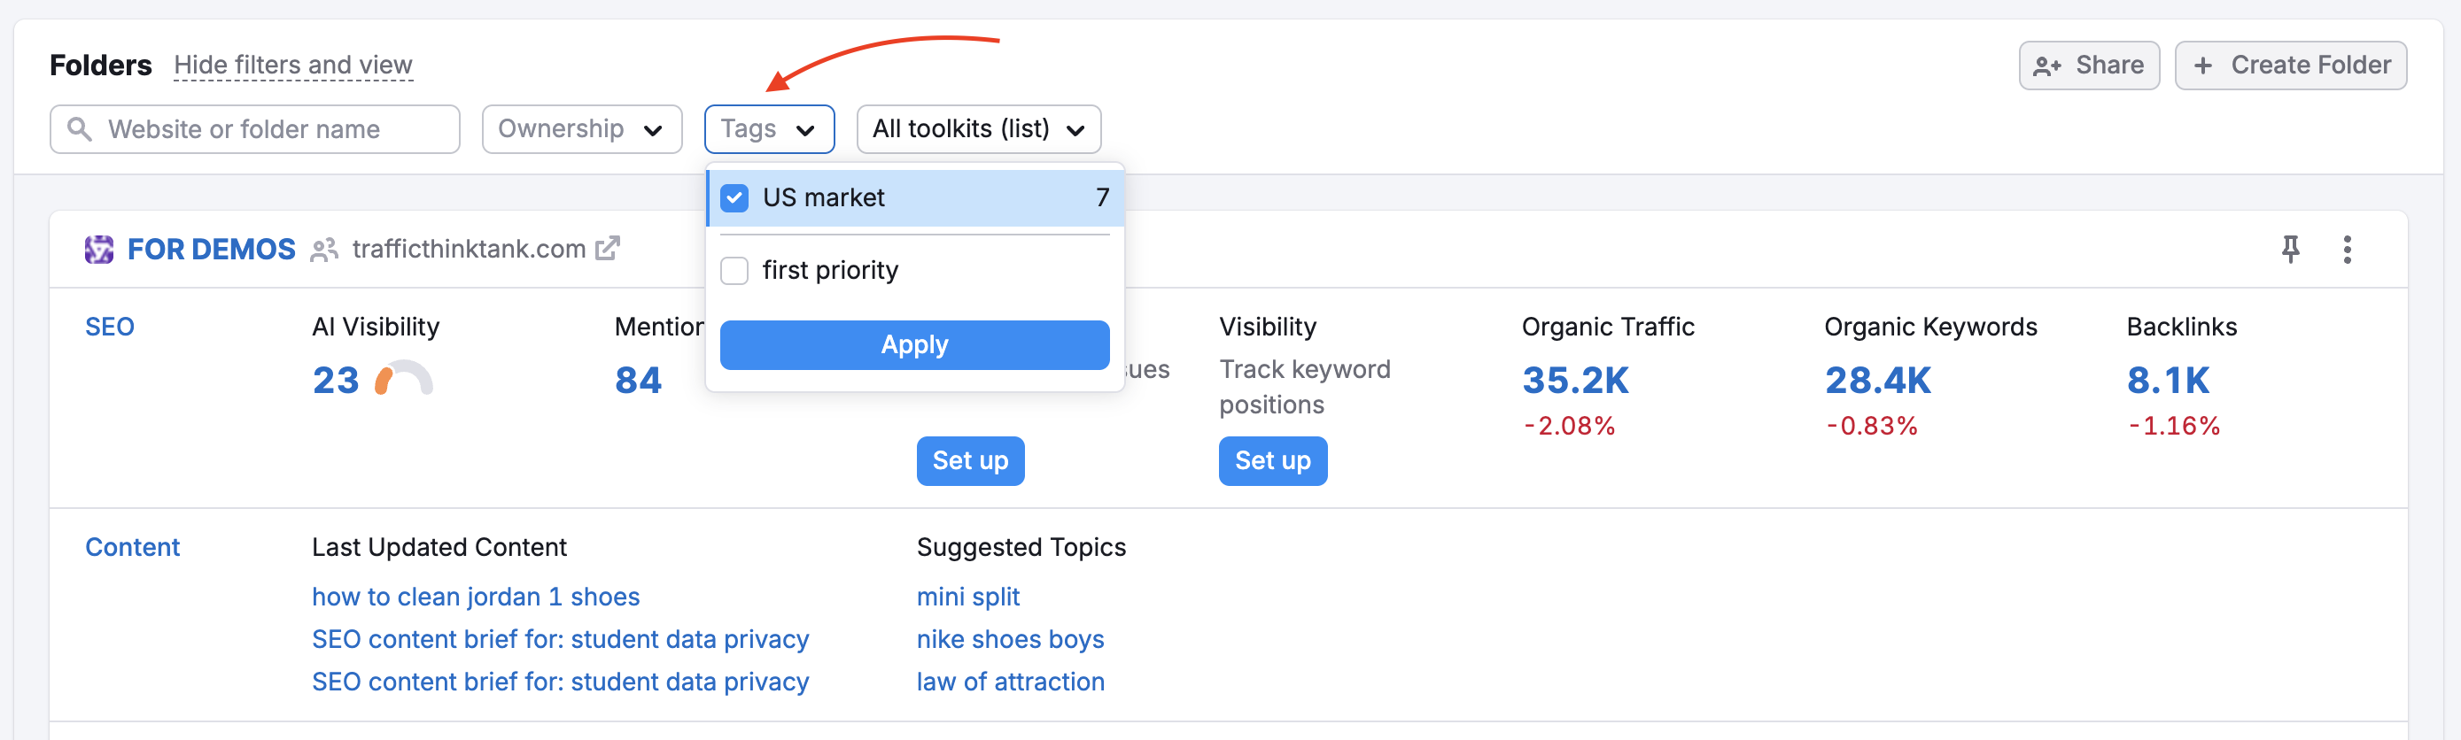Open the three-dot more options menu
This screenshot has height=740, width=2461.
tap(2347, 250)
